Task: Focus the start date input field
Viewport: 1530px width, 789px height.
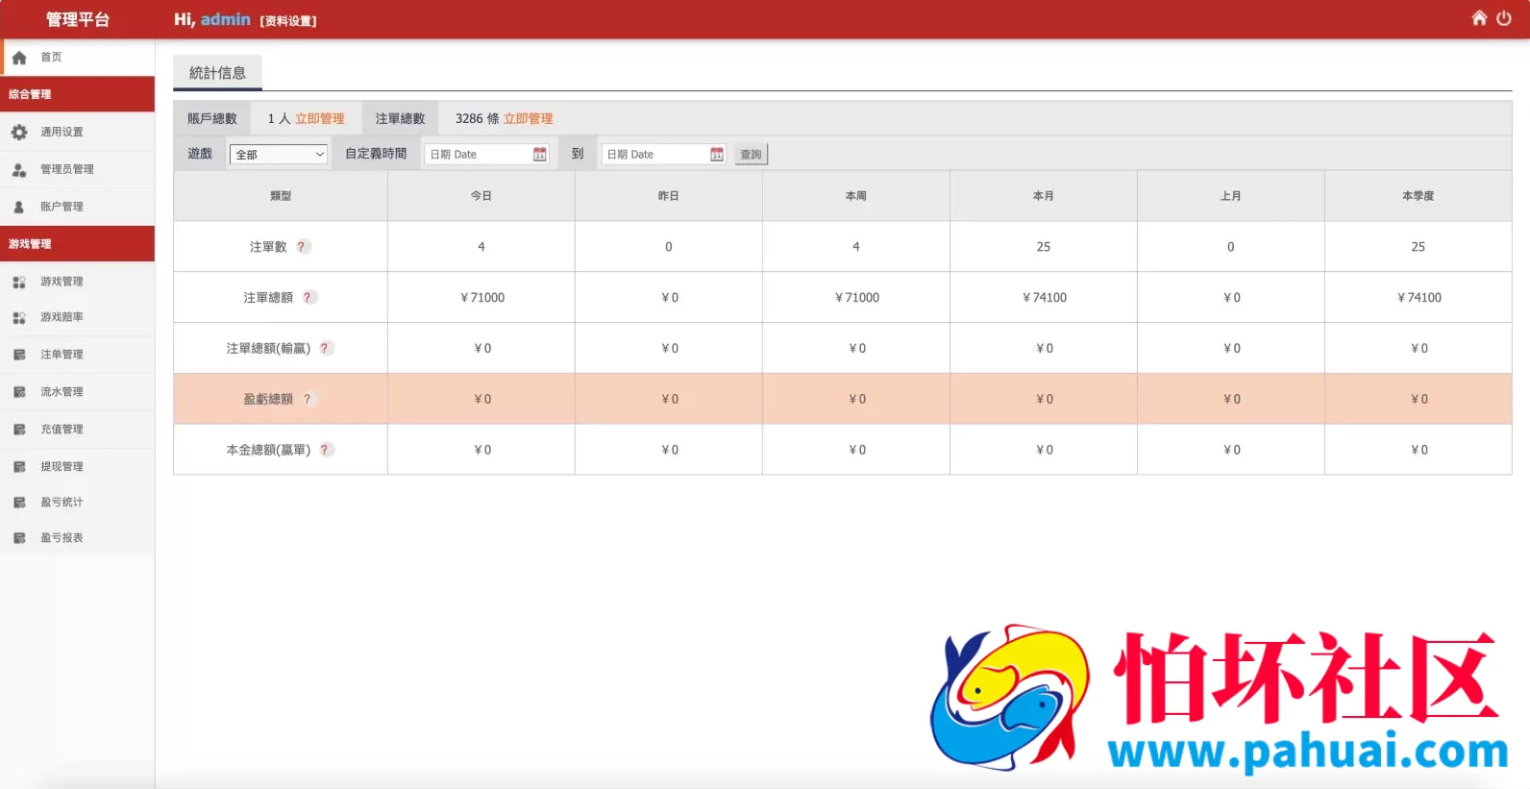Action: [486, 155]
